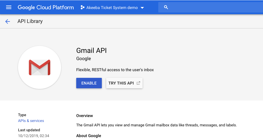Open the APIs & services link

[31, 121]
